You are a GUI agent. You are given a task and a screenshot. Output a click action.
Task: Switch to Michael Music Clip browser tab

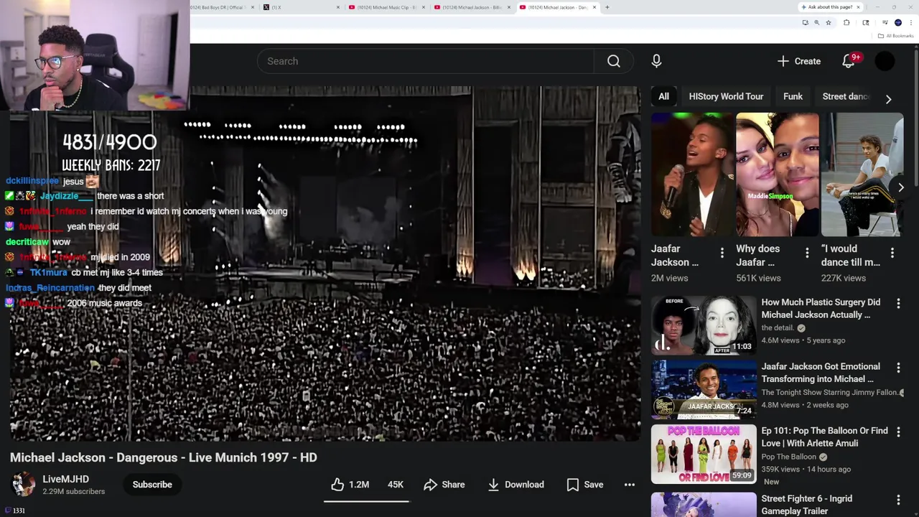pos(386,7)
